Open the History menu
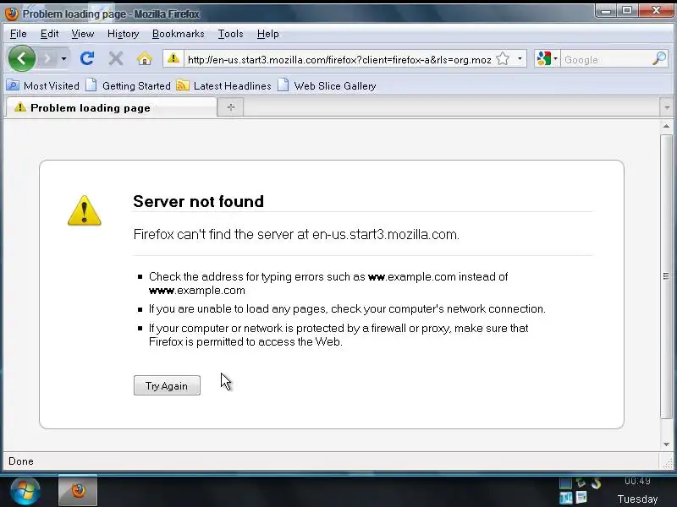The width and height of the screenshot is (677, 507). pyautogui.click(x=123, y=34)
